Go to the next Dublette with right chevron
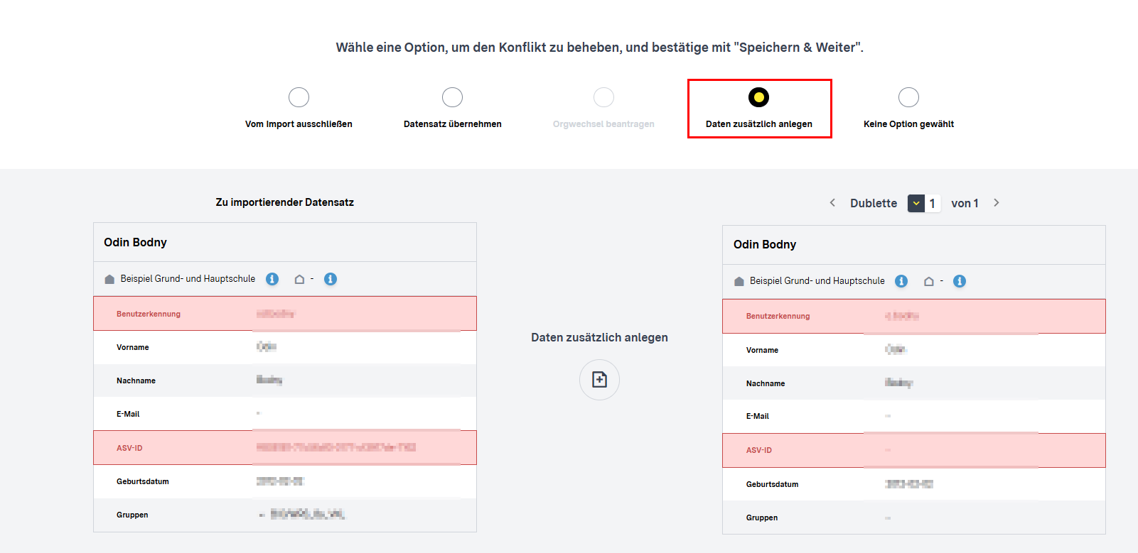 (997, 203)
